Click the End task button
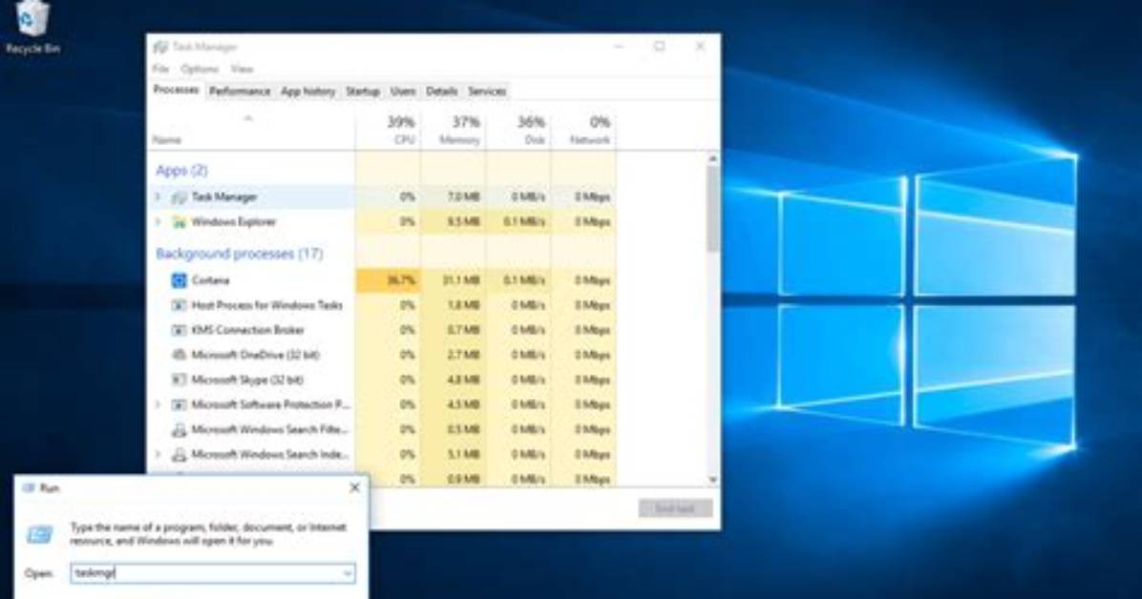The width and height of the screenshot is (1142, 599). click(675, 508)
